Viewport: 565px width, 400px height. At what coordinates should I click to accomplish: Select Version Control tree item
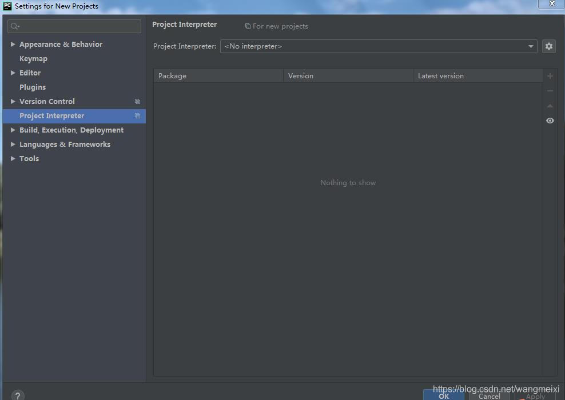tap(47, 102)
